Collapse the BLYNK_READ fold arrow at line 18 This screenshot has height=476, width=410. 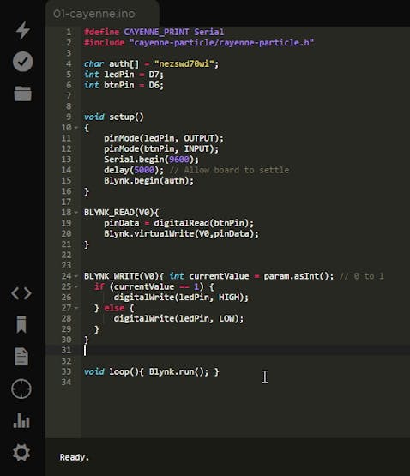pos(76,213)
